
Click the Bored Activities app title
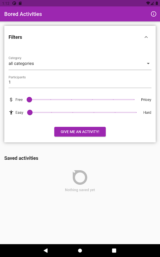(23, 14)
